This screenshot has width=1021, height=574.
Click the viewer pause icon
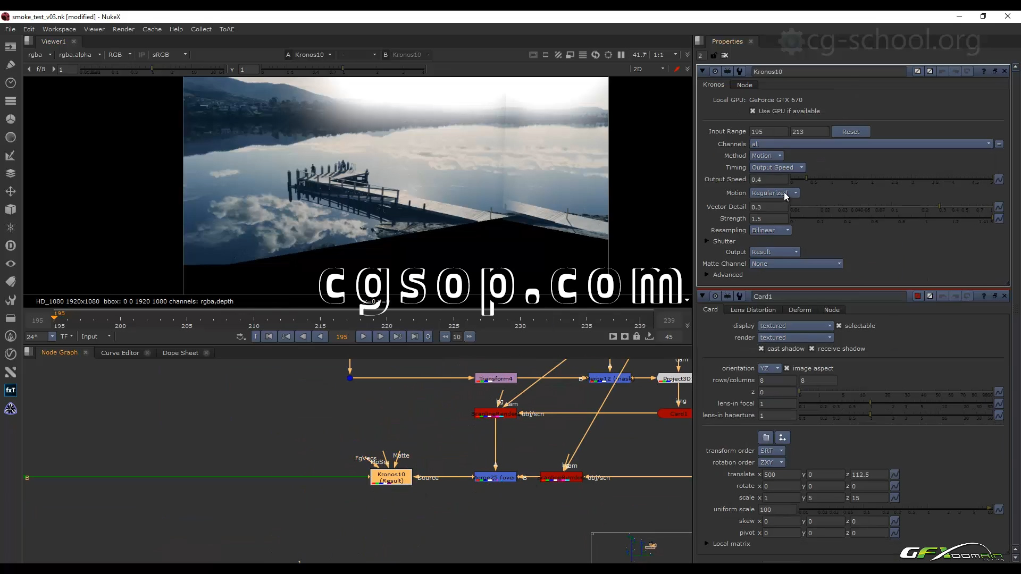(621, 55)
